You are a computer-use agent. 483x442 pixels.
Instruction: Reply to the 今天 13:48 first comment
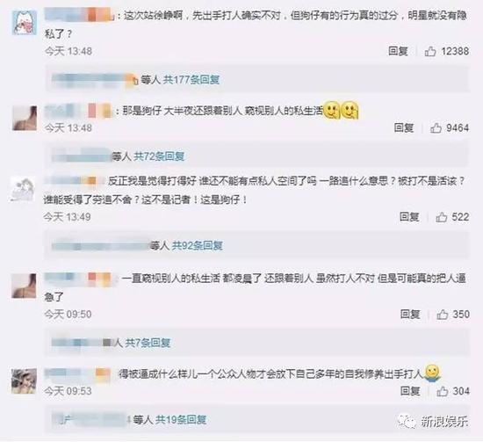[398, 51]
